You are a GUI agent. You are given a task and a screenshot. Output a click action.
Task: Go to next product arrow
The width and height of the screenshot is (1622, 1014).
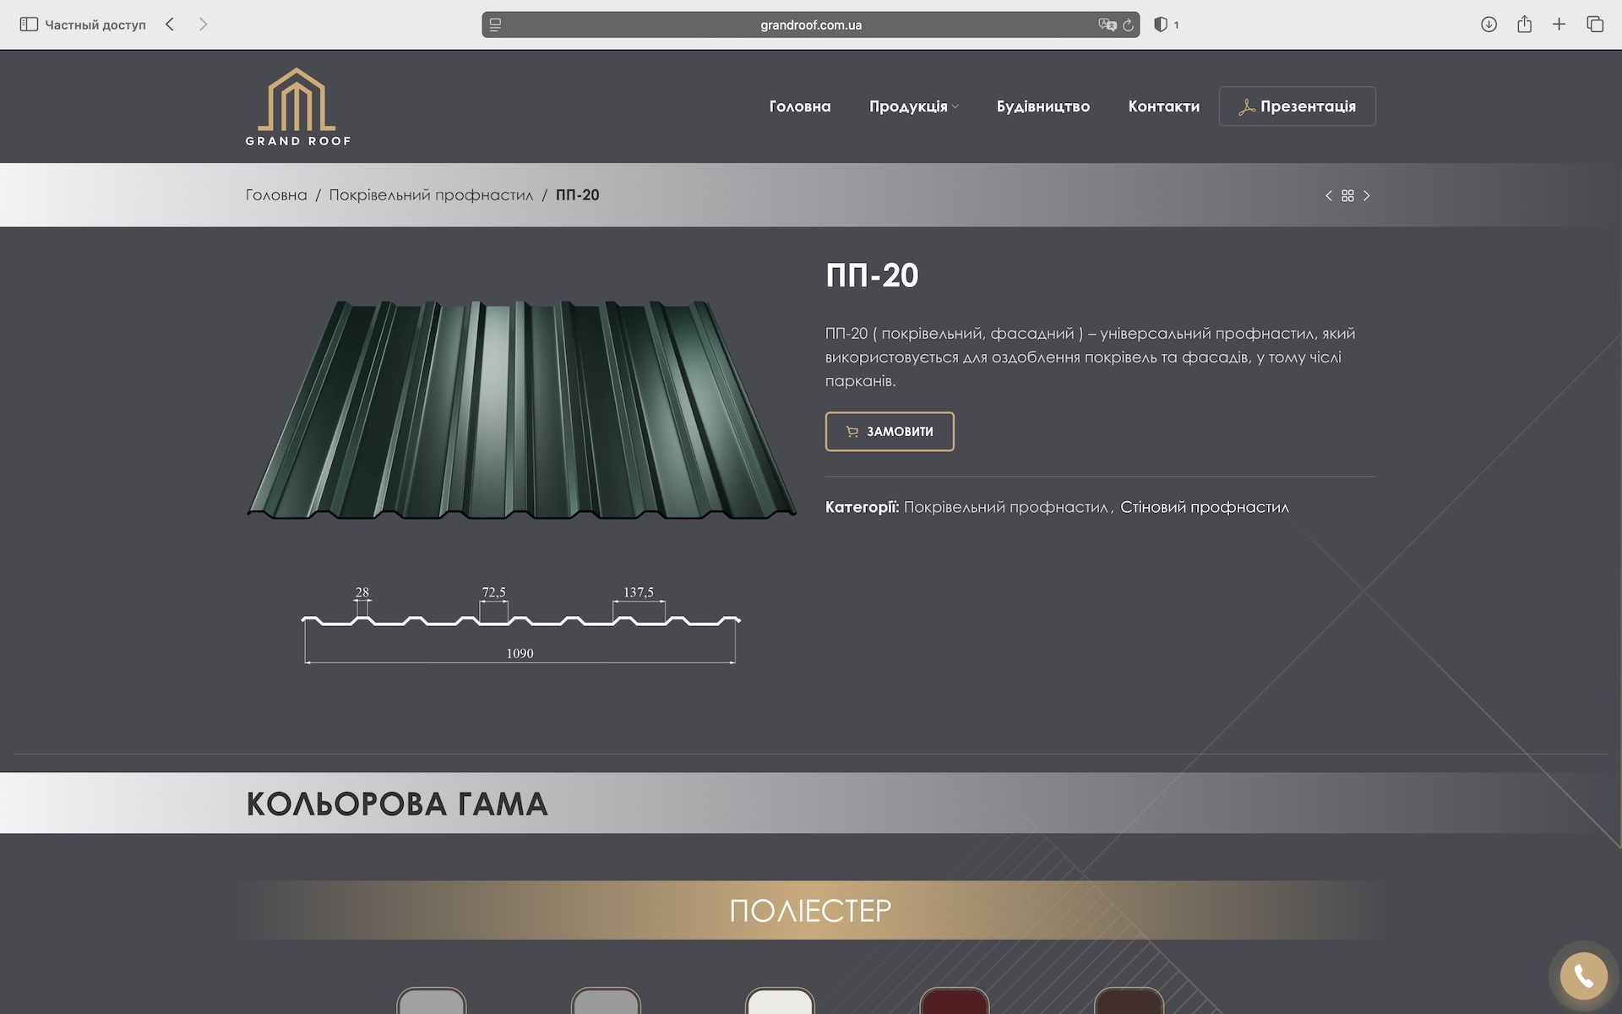(1367, 195)
